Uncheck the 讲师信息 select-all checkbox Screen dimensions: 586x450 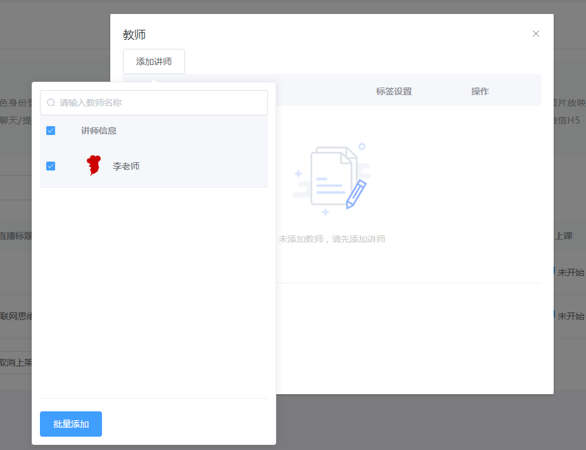(x=51, y=131)
